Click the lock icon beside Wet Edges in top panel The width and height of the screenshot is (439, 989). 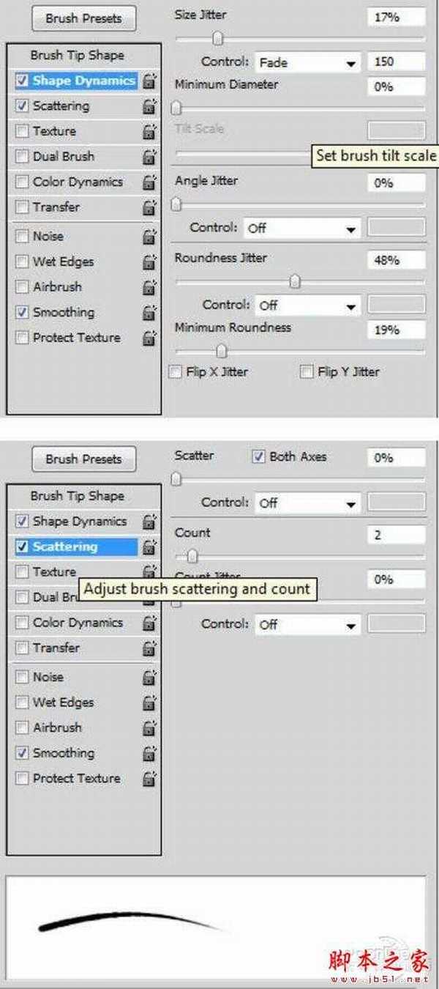click(x=150, y=262)
